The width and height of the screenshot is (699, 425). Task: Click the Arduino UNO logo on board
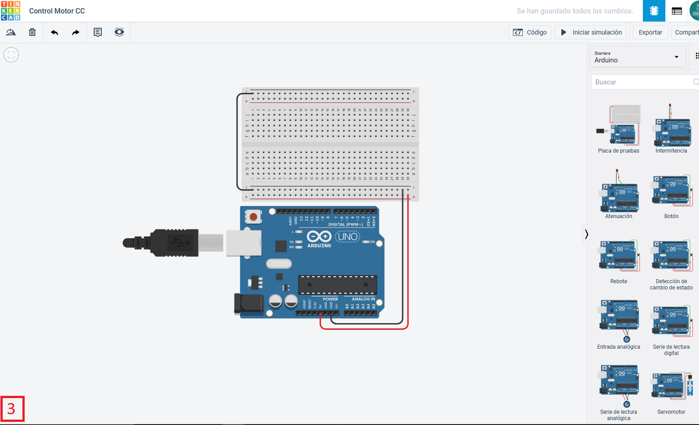(333, 238)
